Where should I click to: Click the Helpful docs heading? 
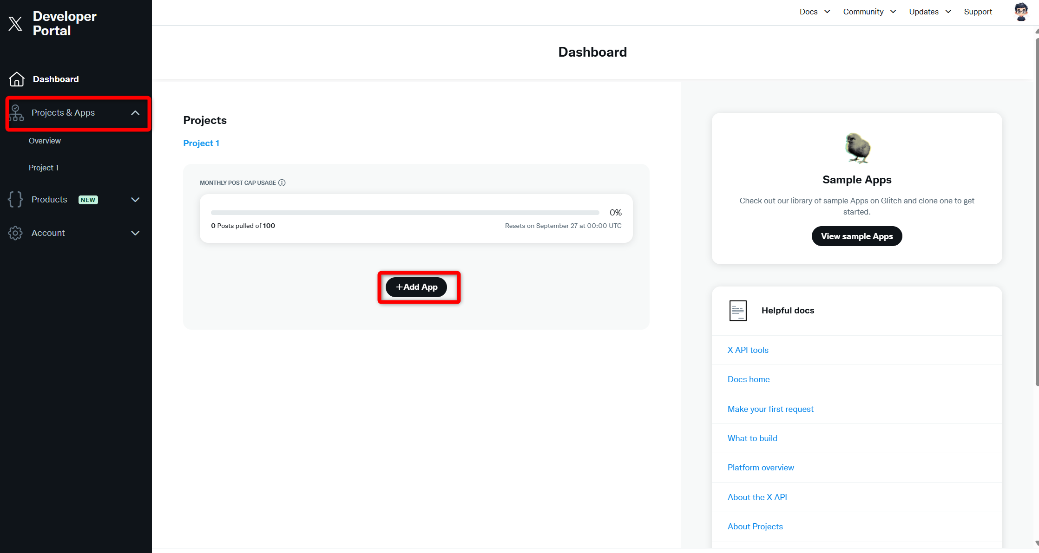tap(788, 311)
